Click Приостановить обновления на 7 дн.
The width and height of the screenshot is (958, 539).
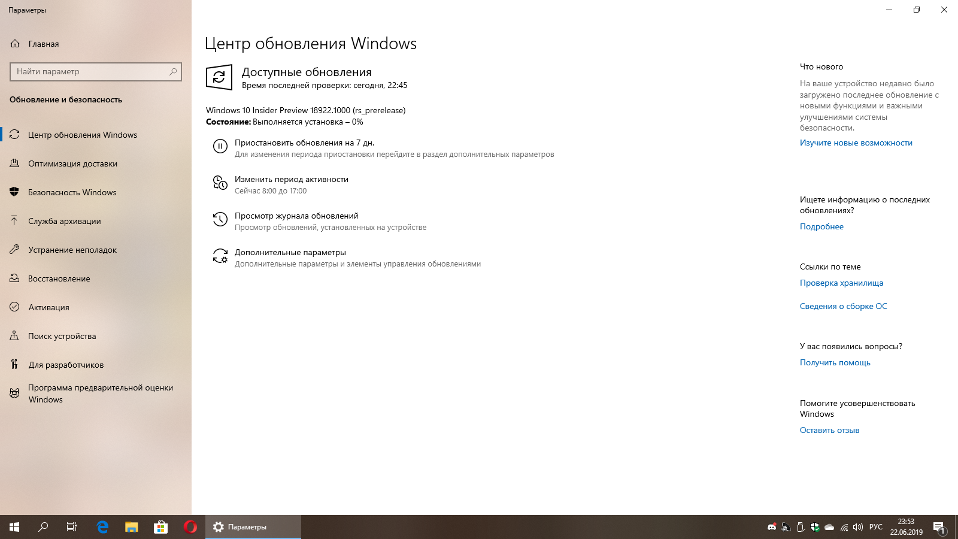click(x=304, y=143)
